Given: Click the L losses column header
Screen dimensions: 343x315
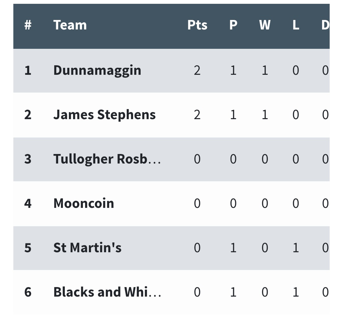Looking at the screenshot, I should pos(296,25).
